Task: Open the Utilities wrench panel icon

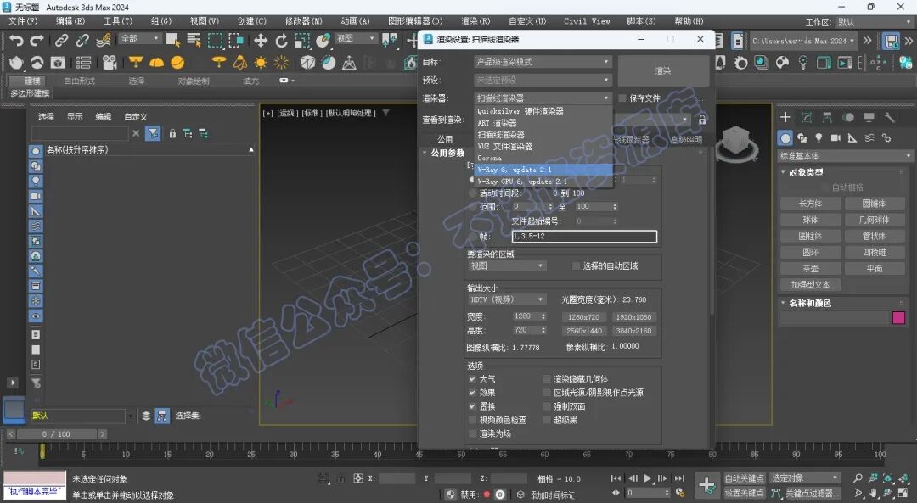Action: (x=890, y=117)
